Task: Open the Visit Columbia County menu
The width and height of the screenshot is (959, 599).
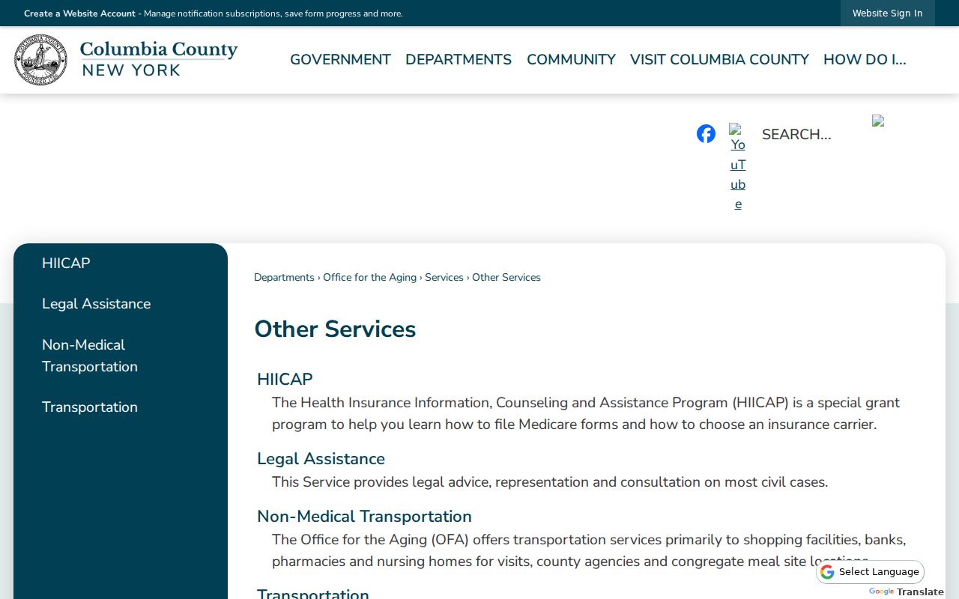Action: click(719, 60)
